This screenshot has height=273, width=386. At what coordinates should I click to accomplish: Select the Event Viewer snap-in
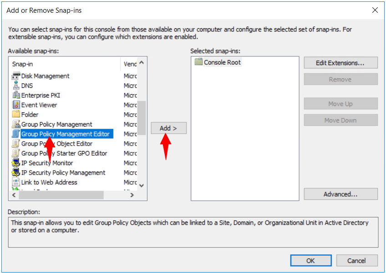pyautogui.click(x=38, y=105)
